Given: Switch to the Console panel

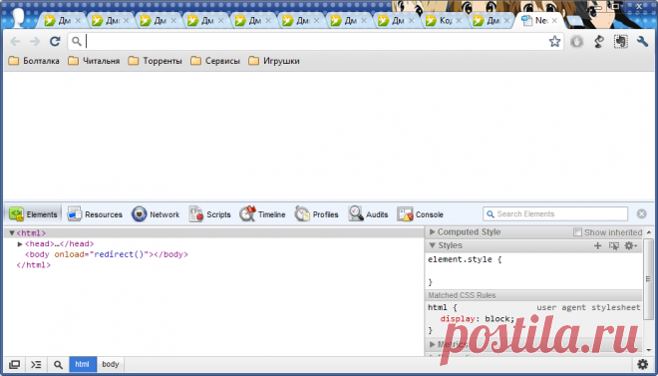Looking at the screenshot, I should (420, 214).
